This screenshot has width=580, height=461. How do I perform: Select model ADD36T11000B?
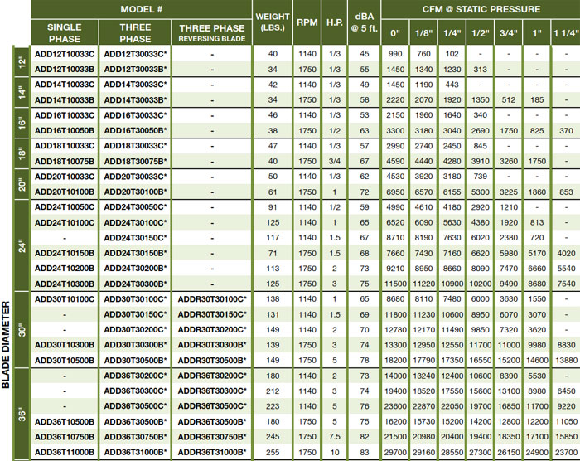(x=65, y=452)
